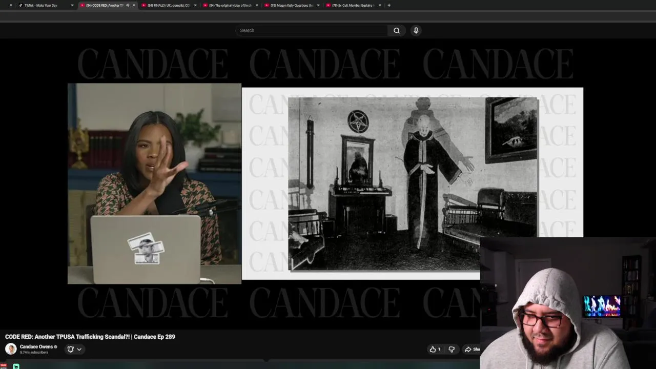Open Candace Owens channel avatar
656x369 pixels.
11,349
